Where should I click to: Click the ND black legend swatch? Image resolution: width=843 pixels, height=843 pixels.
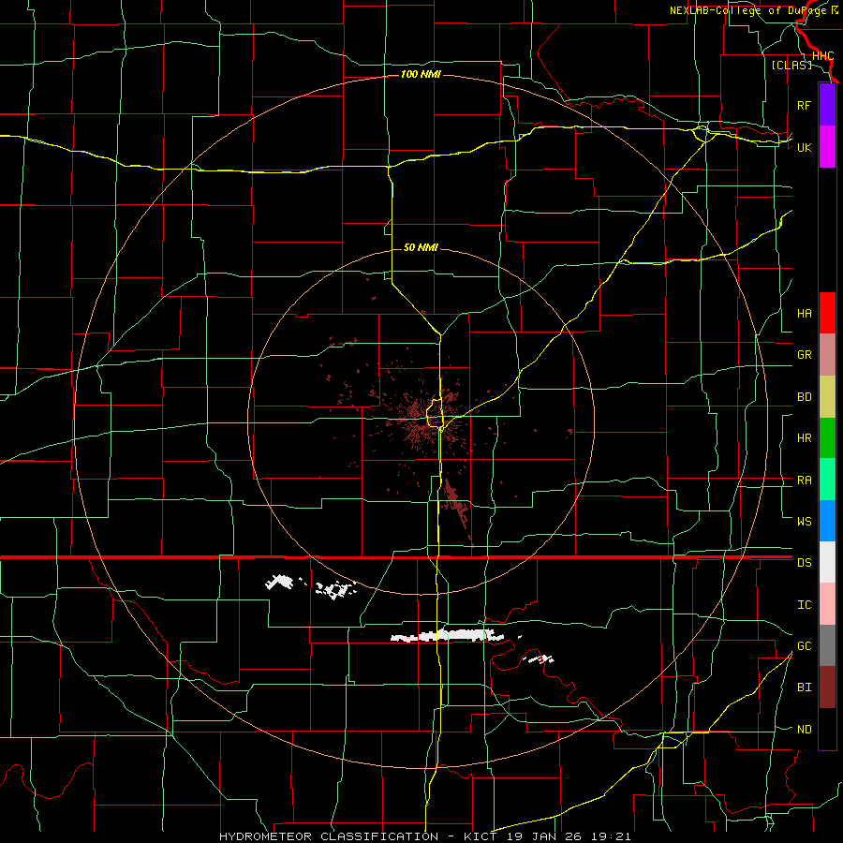(x=827, y=729)
